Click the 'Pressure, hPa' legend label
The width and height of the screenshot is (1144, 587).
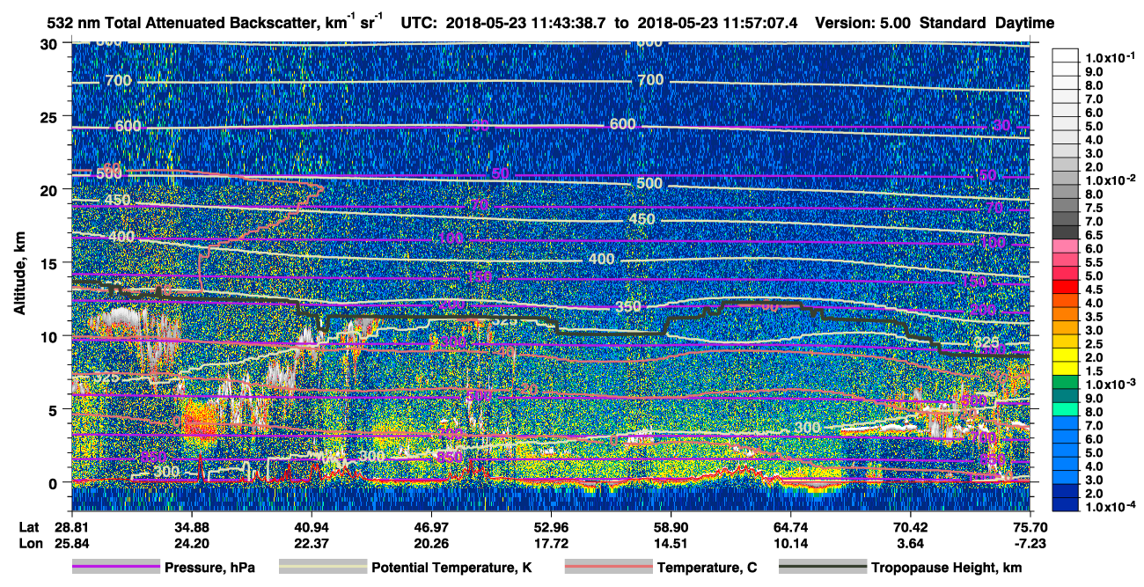209,569
